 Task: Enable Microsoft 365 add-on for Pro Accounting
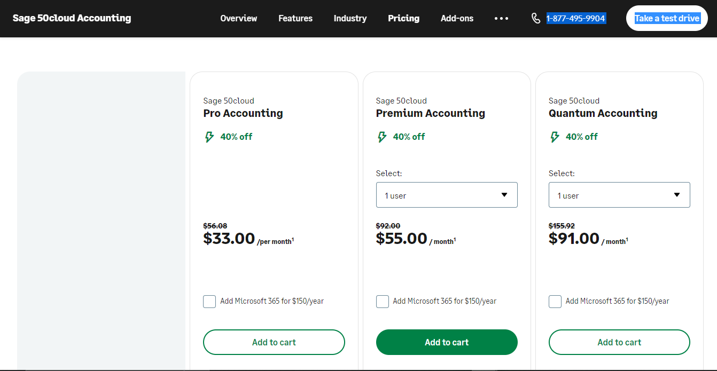pos(209,302)
